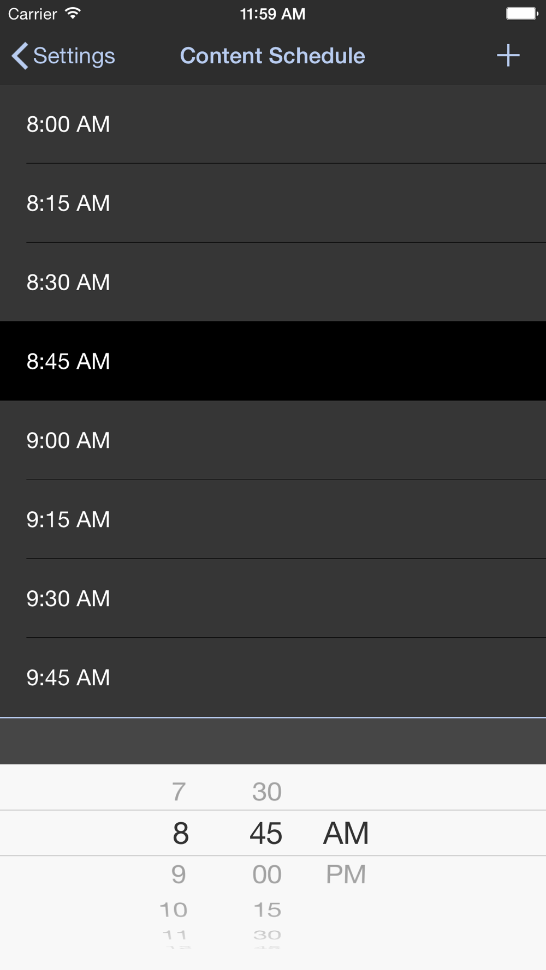This screenshot has height=970, width=546.
Task: Open the 9:45 AM schedule entry
Action: click(273, 678)
